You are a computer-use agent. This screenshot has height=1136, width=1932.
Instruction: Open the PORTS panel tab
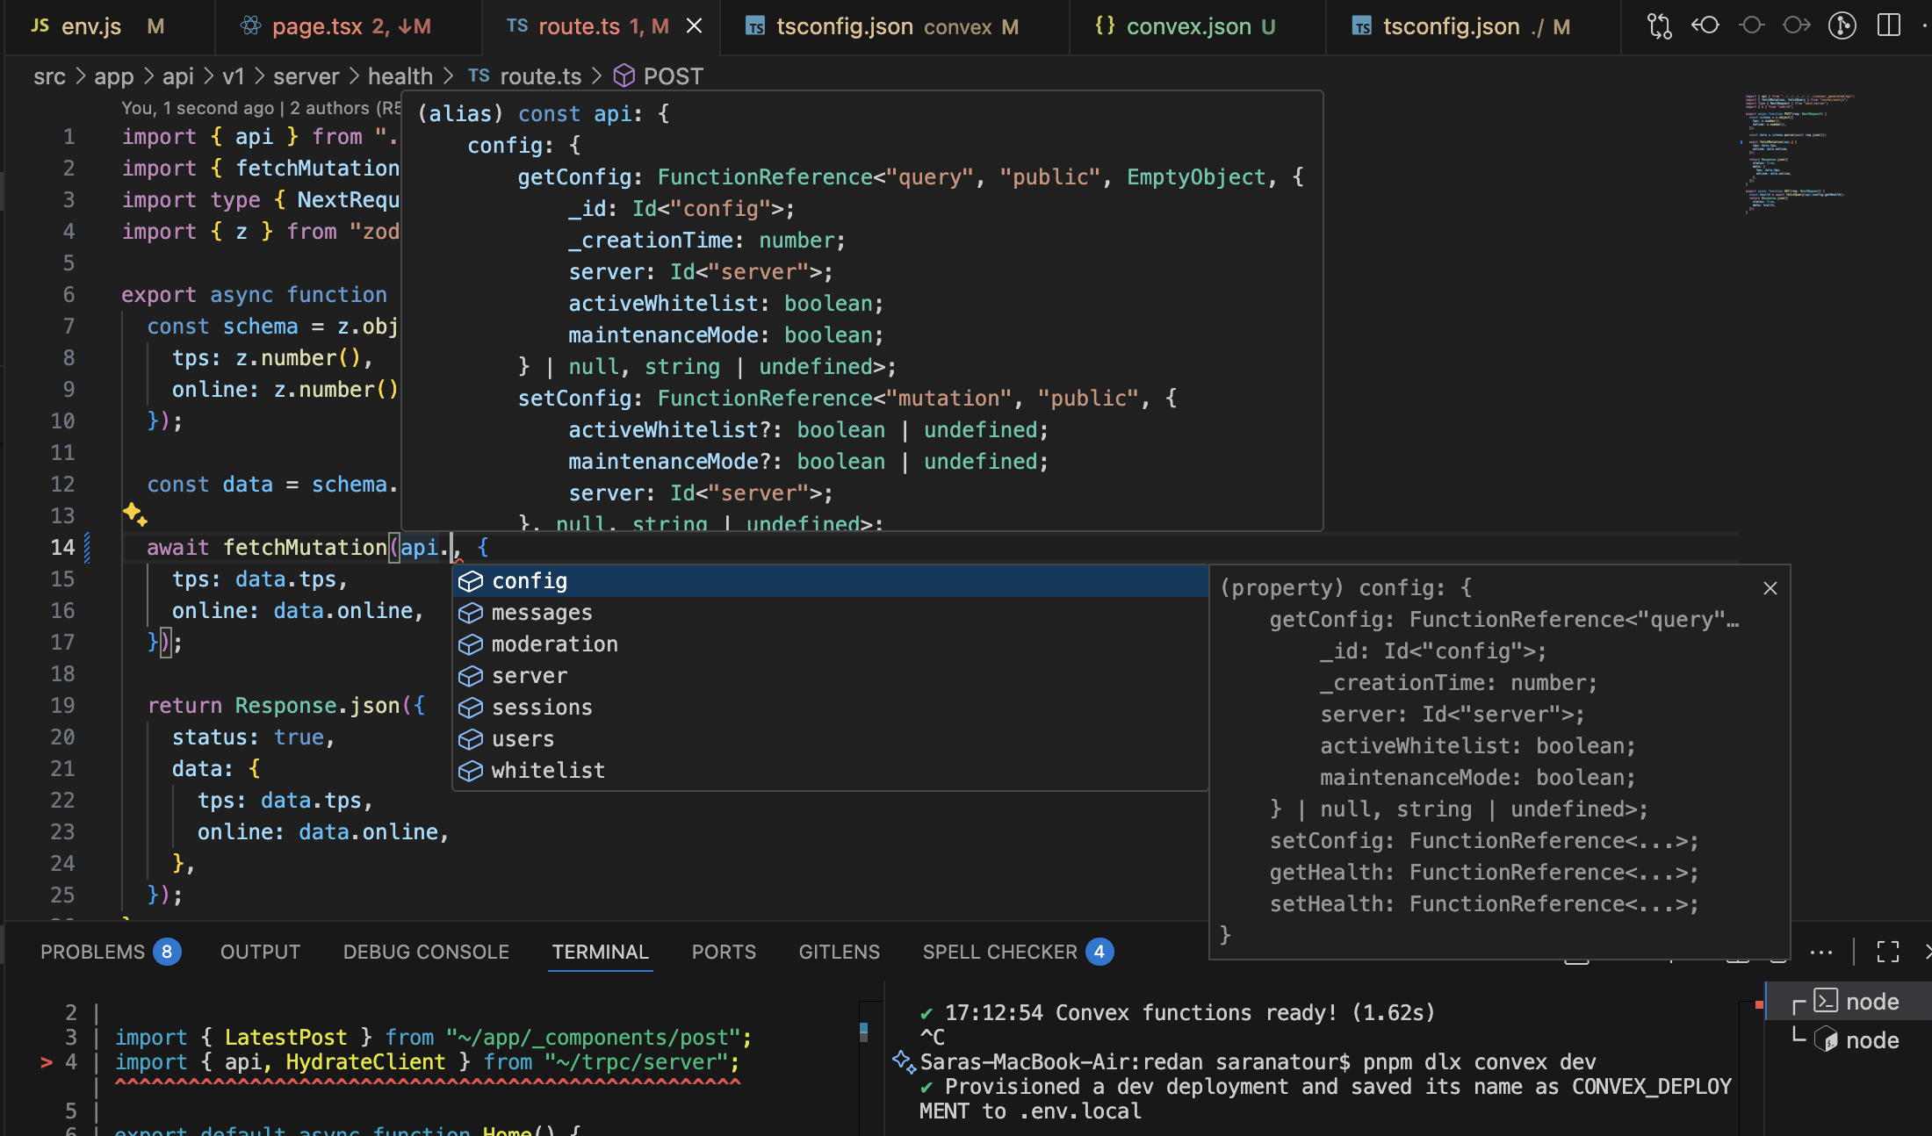pos(724,952)
